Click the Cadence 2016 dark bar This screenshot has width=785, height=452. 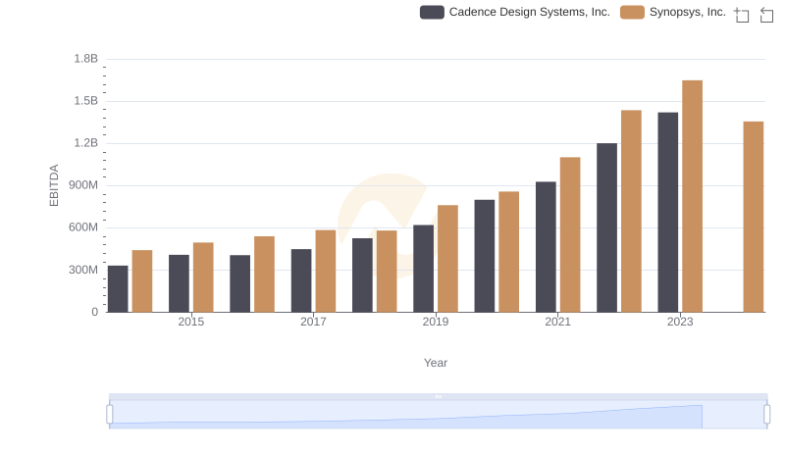(x=239, y=283)
